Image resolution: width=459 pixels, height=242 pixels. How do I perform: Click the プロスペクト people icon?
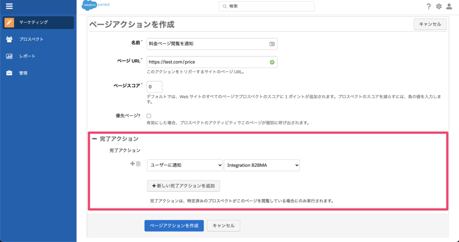click(9, 39)
